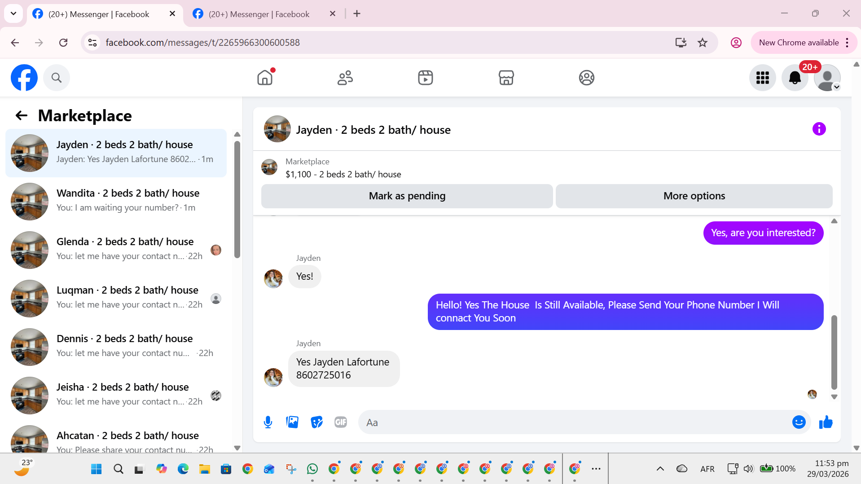Open the Groups icon in top navigation
861x484 pixels.
click(x=586, y=78)
